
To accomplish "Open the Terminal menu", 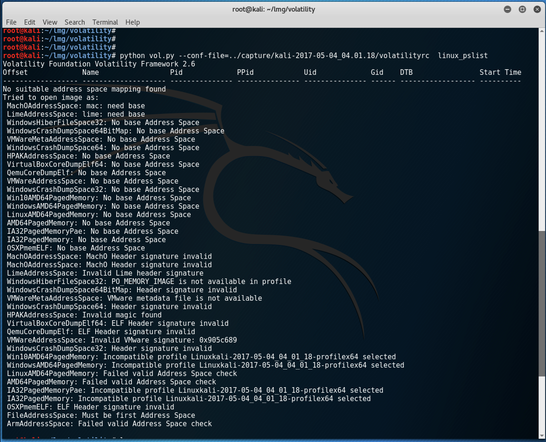I will pos(105,22).
